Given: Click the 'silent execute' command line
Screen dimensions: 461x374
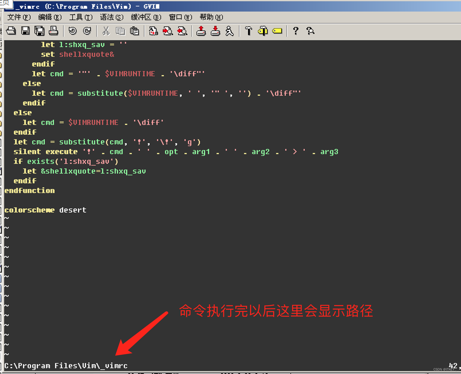Looking at the screenshot, I should pos(176,151).
